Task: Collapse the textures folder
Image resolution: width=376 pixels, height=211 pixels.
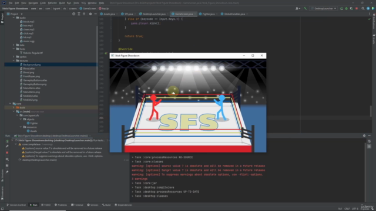Action: tap(14, 60)
